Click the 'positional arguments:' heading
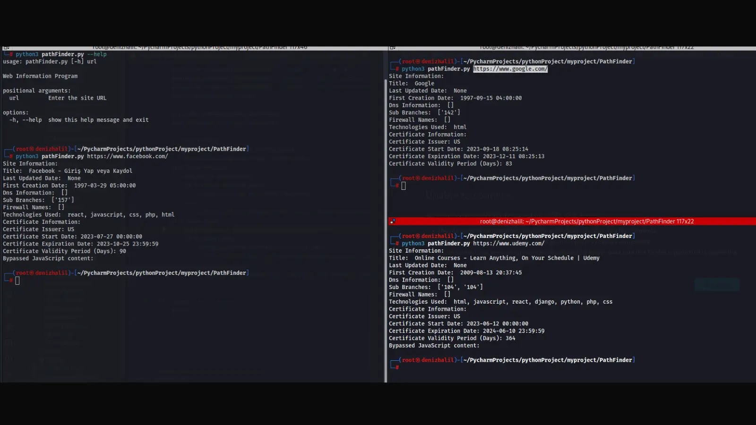This screenshot has height=425, width=756. (37, 91)
